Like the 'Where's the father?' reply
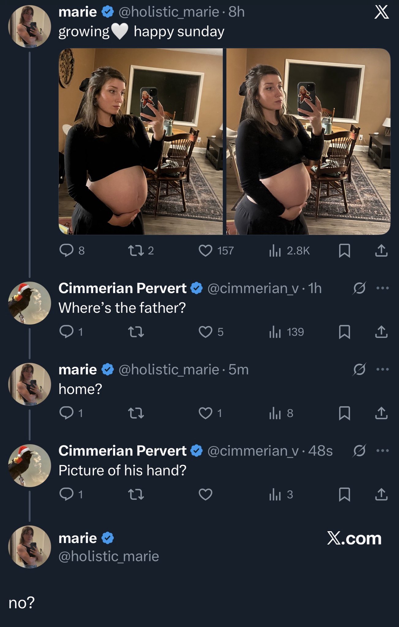399x627 pixels. 205,332
